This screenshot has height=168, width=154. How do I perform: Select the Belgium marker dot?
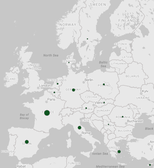click(x=54, y=92)
